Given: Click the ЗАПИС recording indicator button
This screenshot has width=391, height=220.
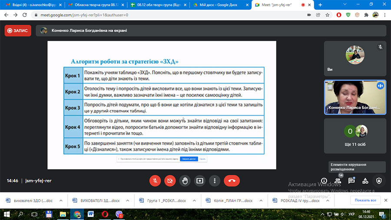Looking at the screenshot, I should point(18,31).
